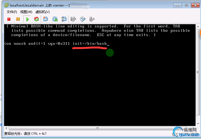Open the 文件(F) menu
This screenshot has width=201, height=139.
12,12
